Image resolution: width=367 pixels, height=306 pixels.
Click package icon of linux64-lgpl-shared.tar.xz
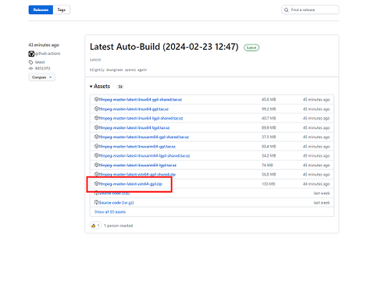click(96, 118)
